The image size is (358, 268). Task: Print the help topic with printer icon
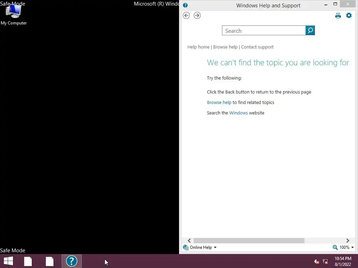(338, 15)
